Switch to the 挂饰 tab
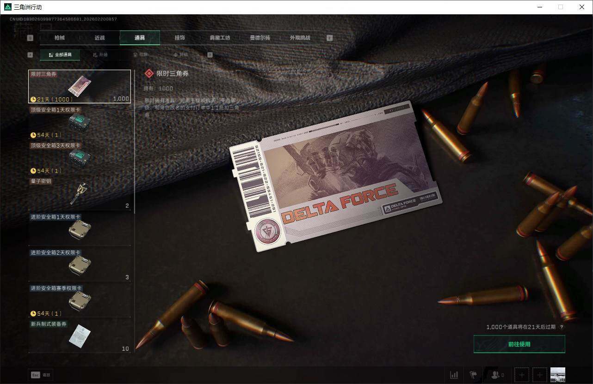Screen dimensions: 593x384 180,38
